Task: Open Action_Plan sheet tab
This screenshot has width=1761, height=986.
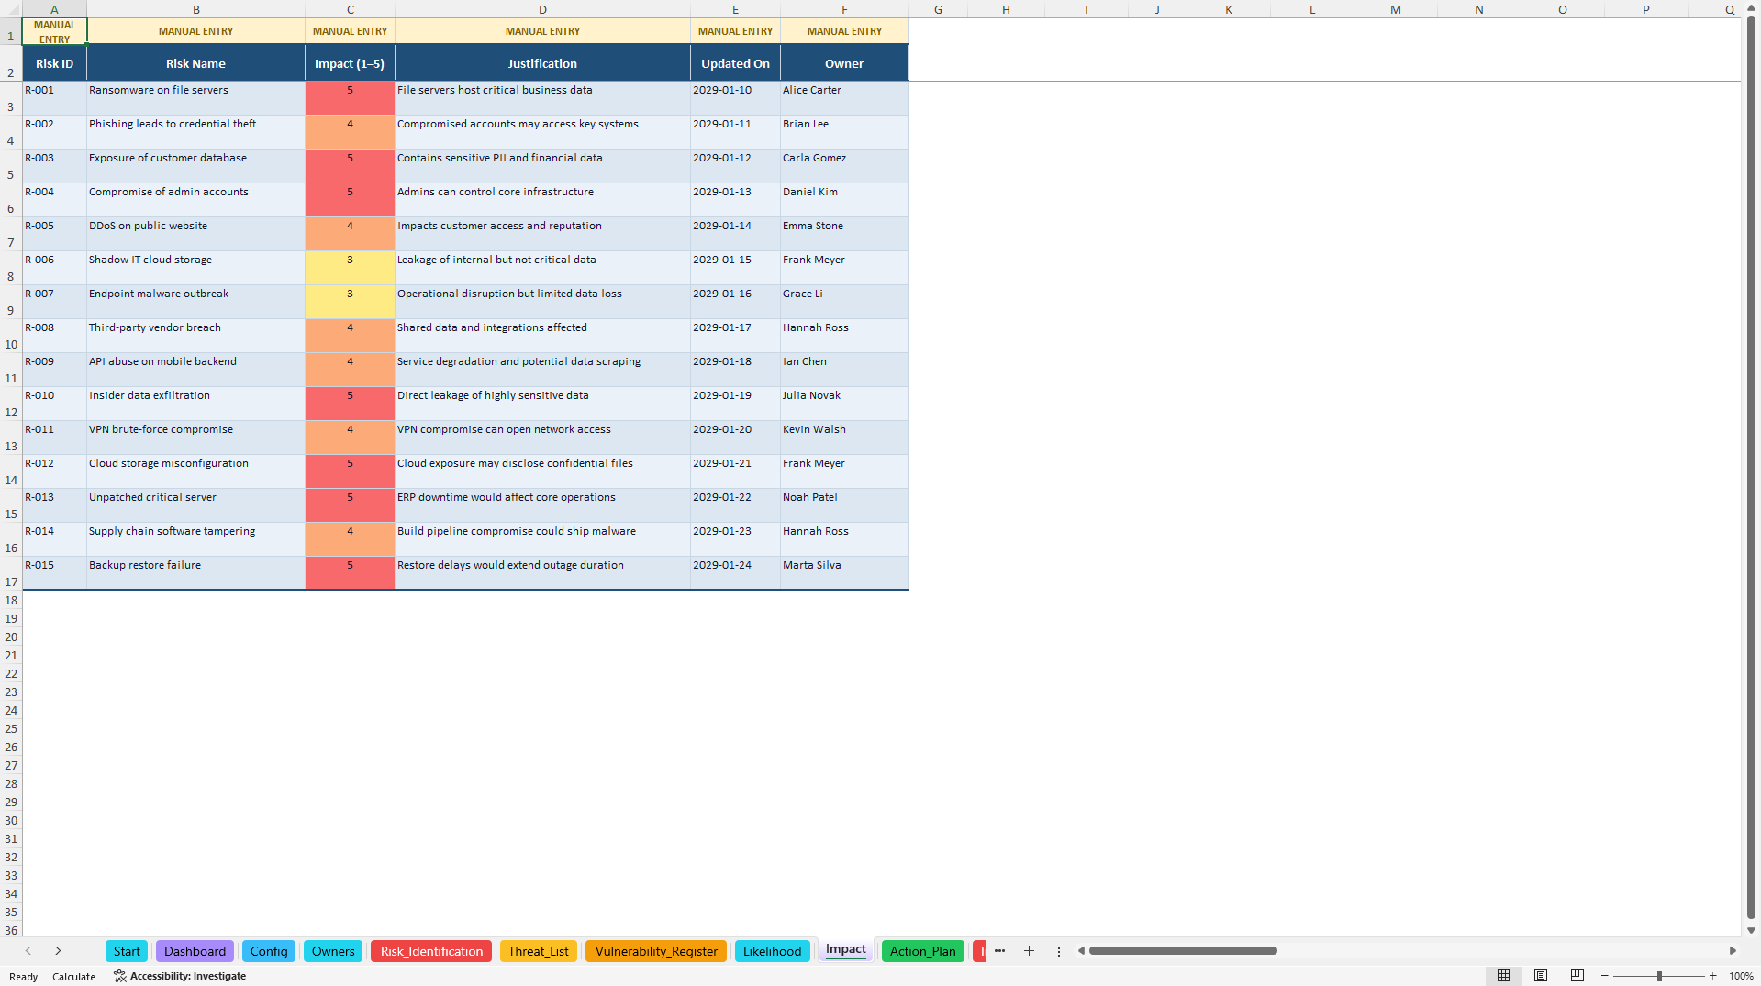Action: click(922, 951)
